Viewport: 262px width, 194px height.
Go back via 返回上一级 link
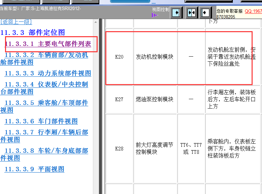[16, 22]
